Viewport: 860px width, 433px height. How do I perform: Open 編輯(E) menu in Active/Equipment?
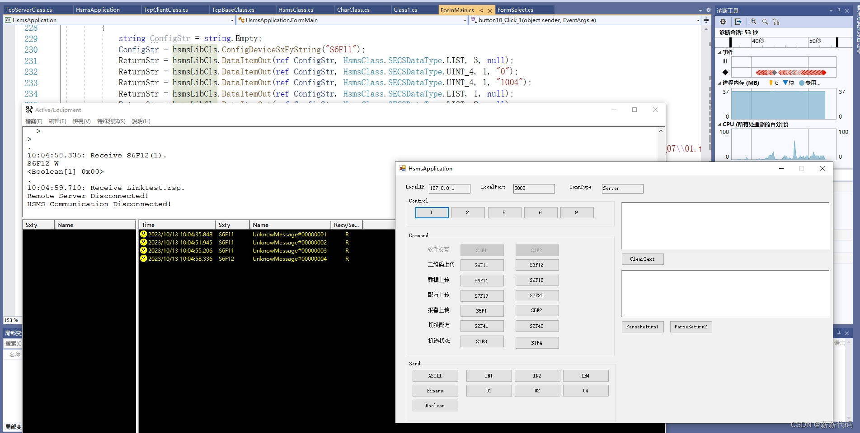[x=57, y=121]
